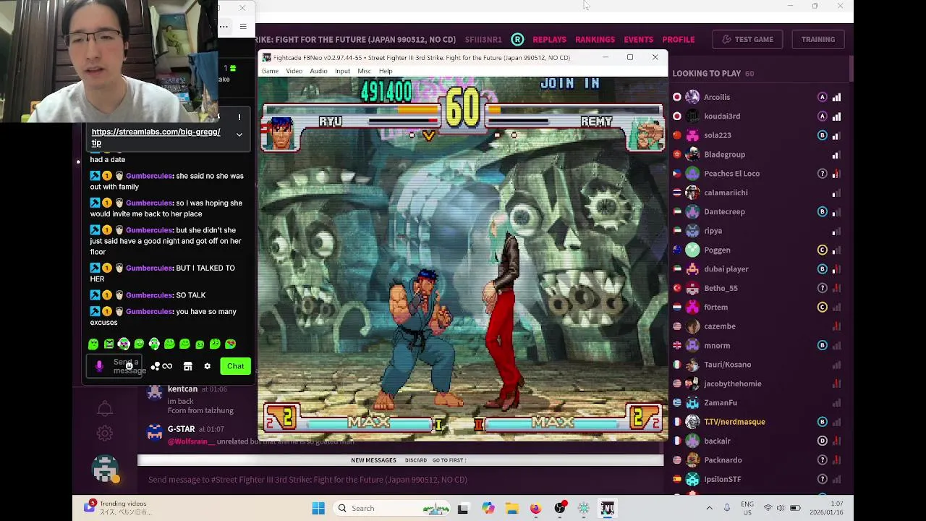Open the Video menu in FBNeo window
The image size is (926, 521).
pyautogui.click(x=294, y=71)
